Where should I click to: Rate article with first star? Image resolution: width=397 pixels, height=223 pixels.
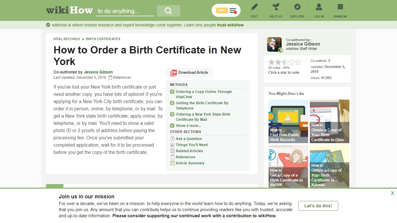tap(271, 62)
